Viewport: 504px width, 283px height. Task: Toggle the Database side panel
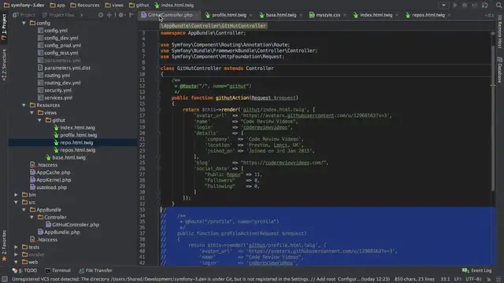click(x=500, y=70)
